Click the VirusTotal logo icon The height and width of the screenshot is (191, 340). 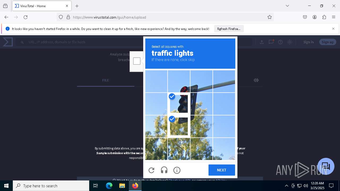(8, 42)
